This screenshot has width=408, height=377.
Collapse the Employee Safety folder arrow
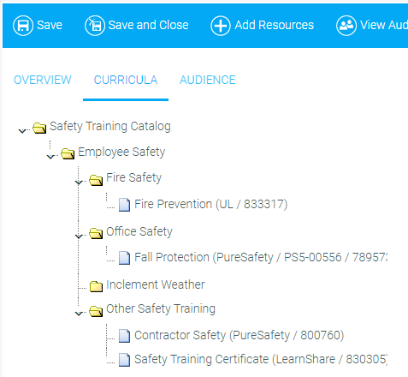coord(50,157)
